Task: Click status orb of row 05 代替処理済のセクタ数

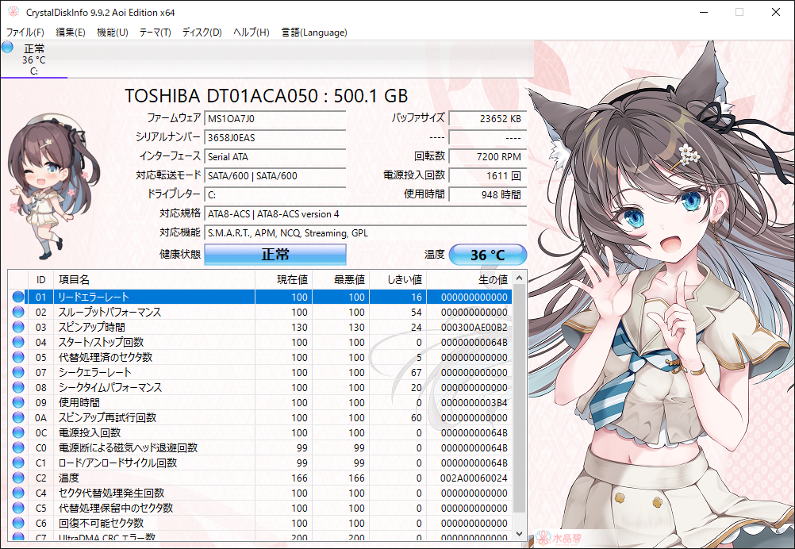Action: coord(18,357)
